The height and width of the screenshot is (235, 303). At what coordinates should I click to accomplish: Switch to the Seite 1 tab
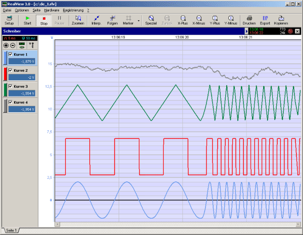pyautogui.click(x=11, y=230)
